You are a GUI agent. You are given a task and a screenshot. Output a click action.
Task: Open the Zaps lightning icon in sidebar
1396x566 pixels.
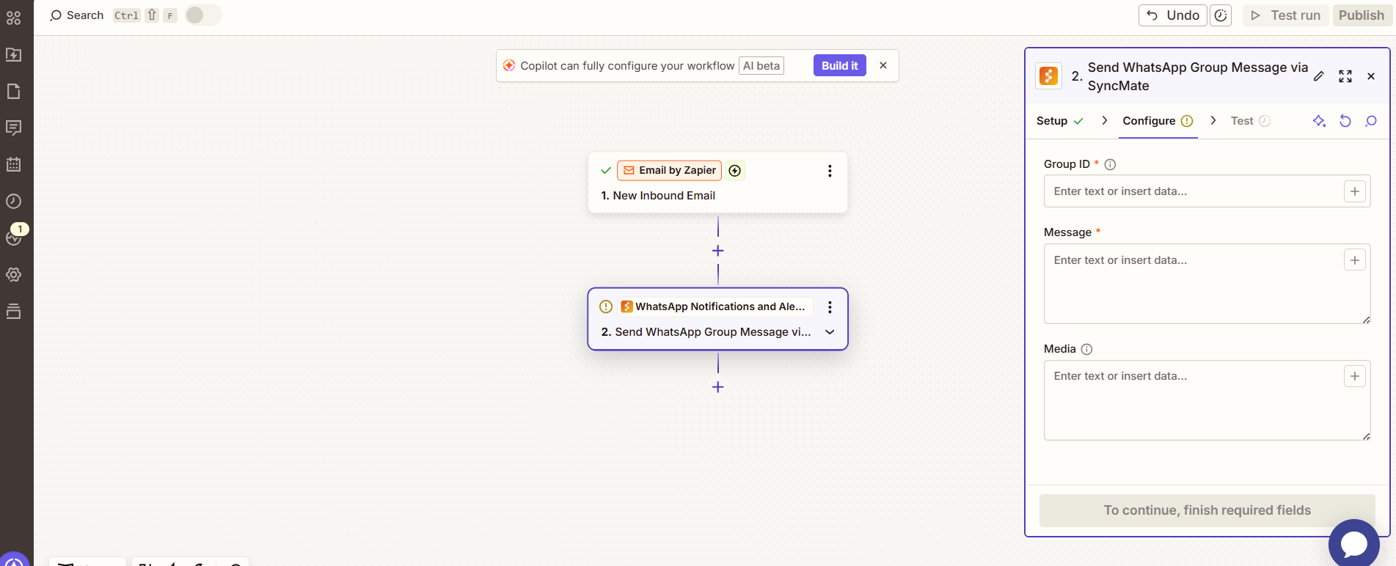(x=14, y=54)
